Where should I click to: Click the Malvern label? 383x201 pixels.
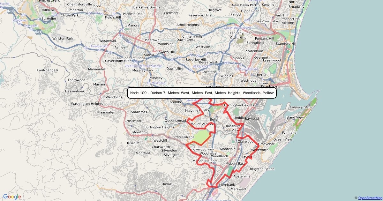click(191, 111)
